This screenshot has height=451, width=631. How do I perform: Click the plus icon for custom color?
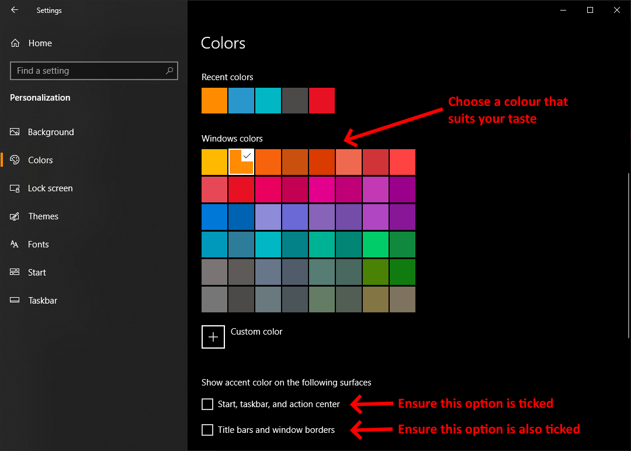[213, 337]
